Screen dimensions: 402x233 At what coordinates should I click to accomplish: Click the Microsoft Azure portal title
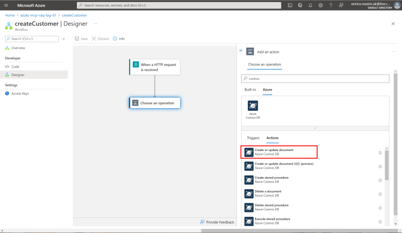31,5
